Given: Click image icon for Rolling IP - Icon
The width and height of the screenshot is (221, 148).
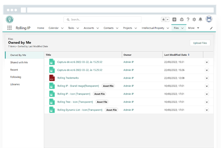Looking at the screenshot, I should [52, 94].
